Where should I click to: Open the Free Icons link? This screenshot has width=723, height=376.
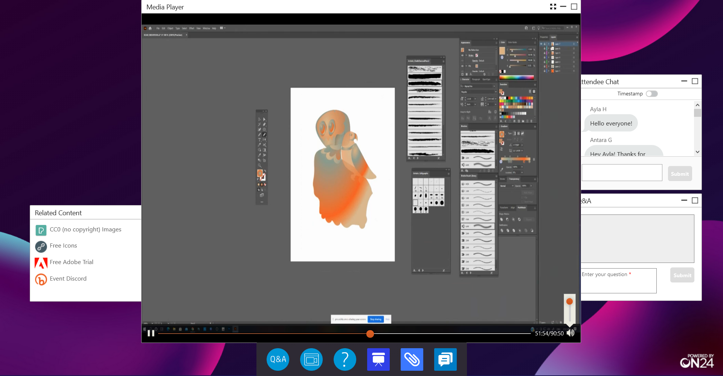point(63,246)
